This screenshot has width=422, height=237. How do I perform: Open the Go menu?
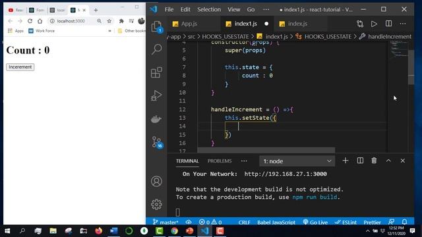251,9
